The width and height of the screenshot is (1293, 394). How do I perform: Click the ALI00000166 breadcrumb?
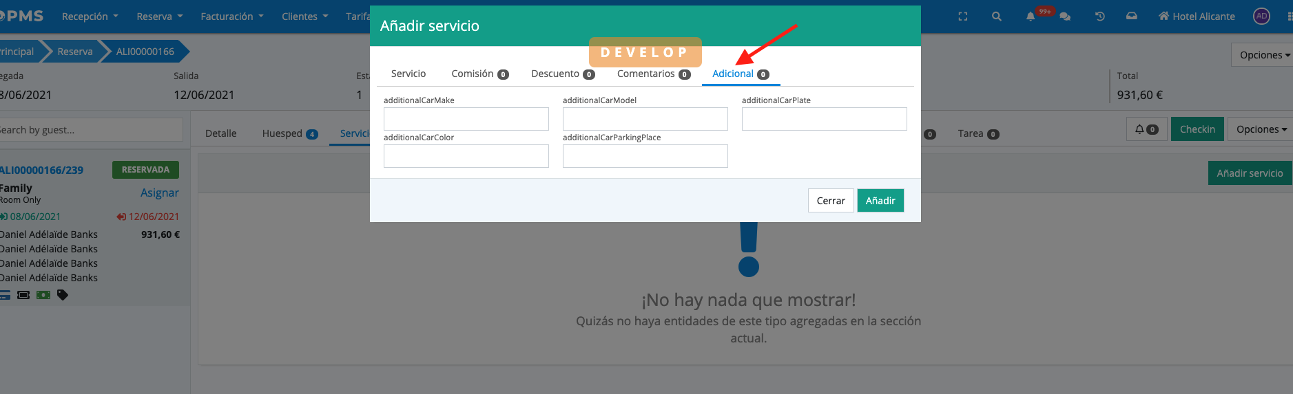(145, 52)
